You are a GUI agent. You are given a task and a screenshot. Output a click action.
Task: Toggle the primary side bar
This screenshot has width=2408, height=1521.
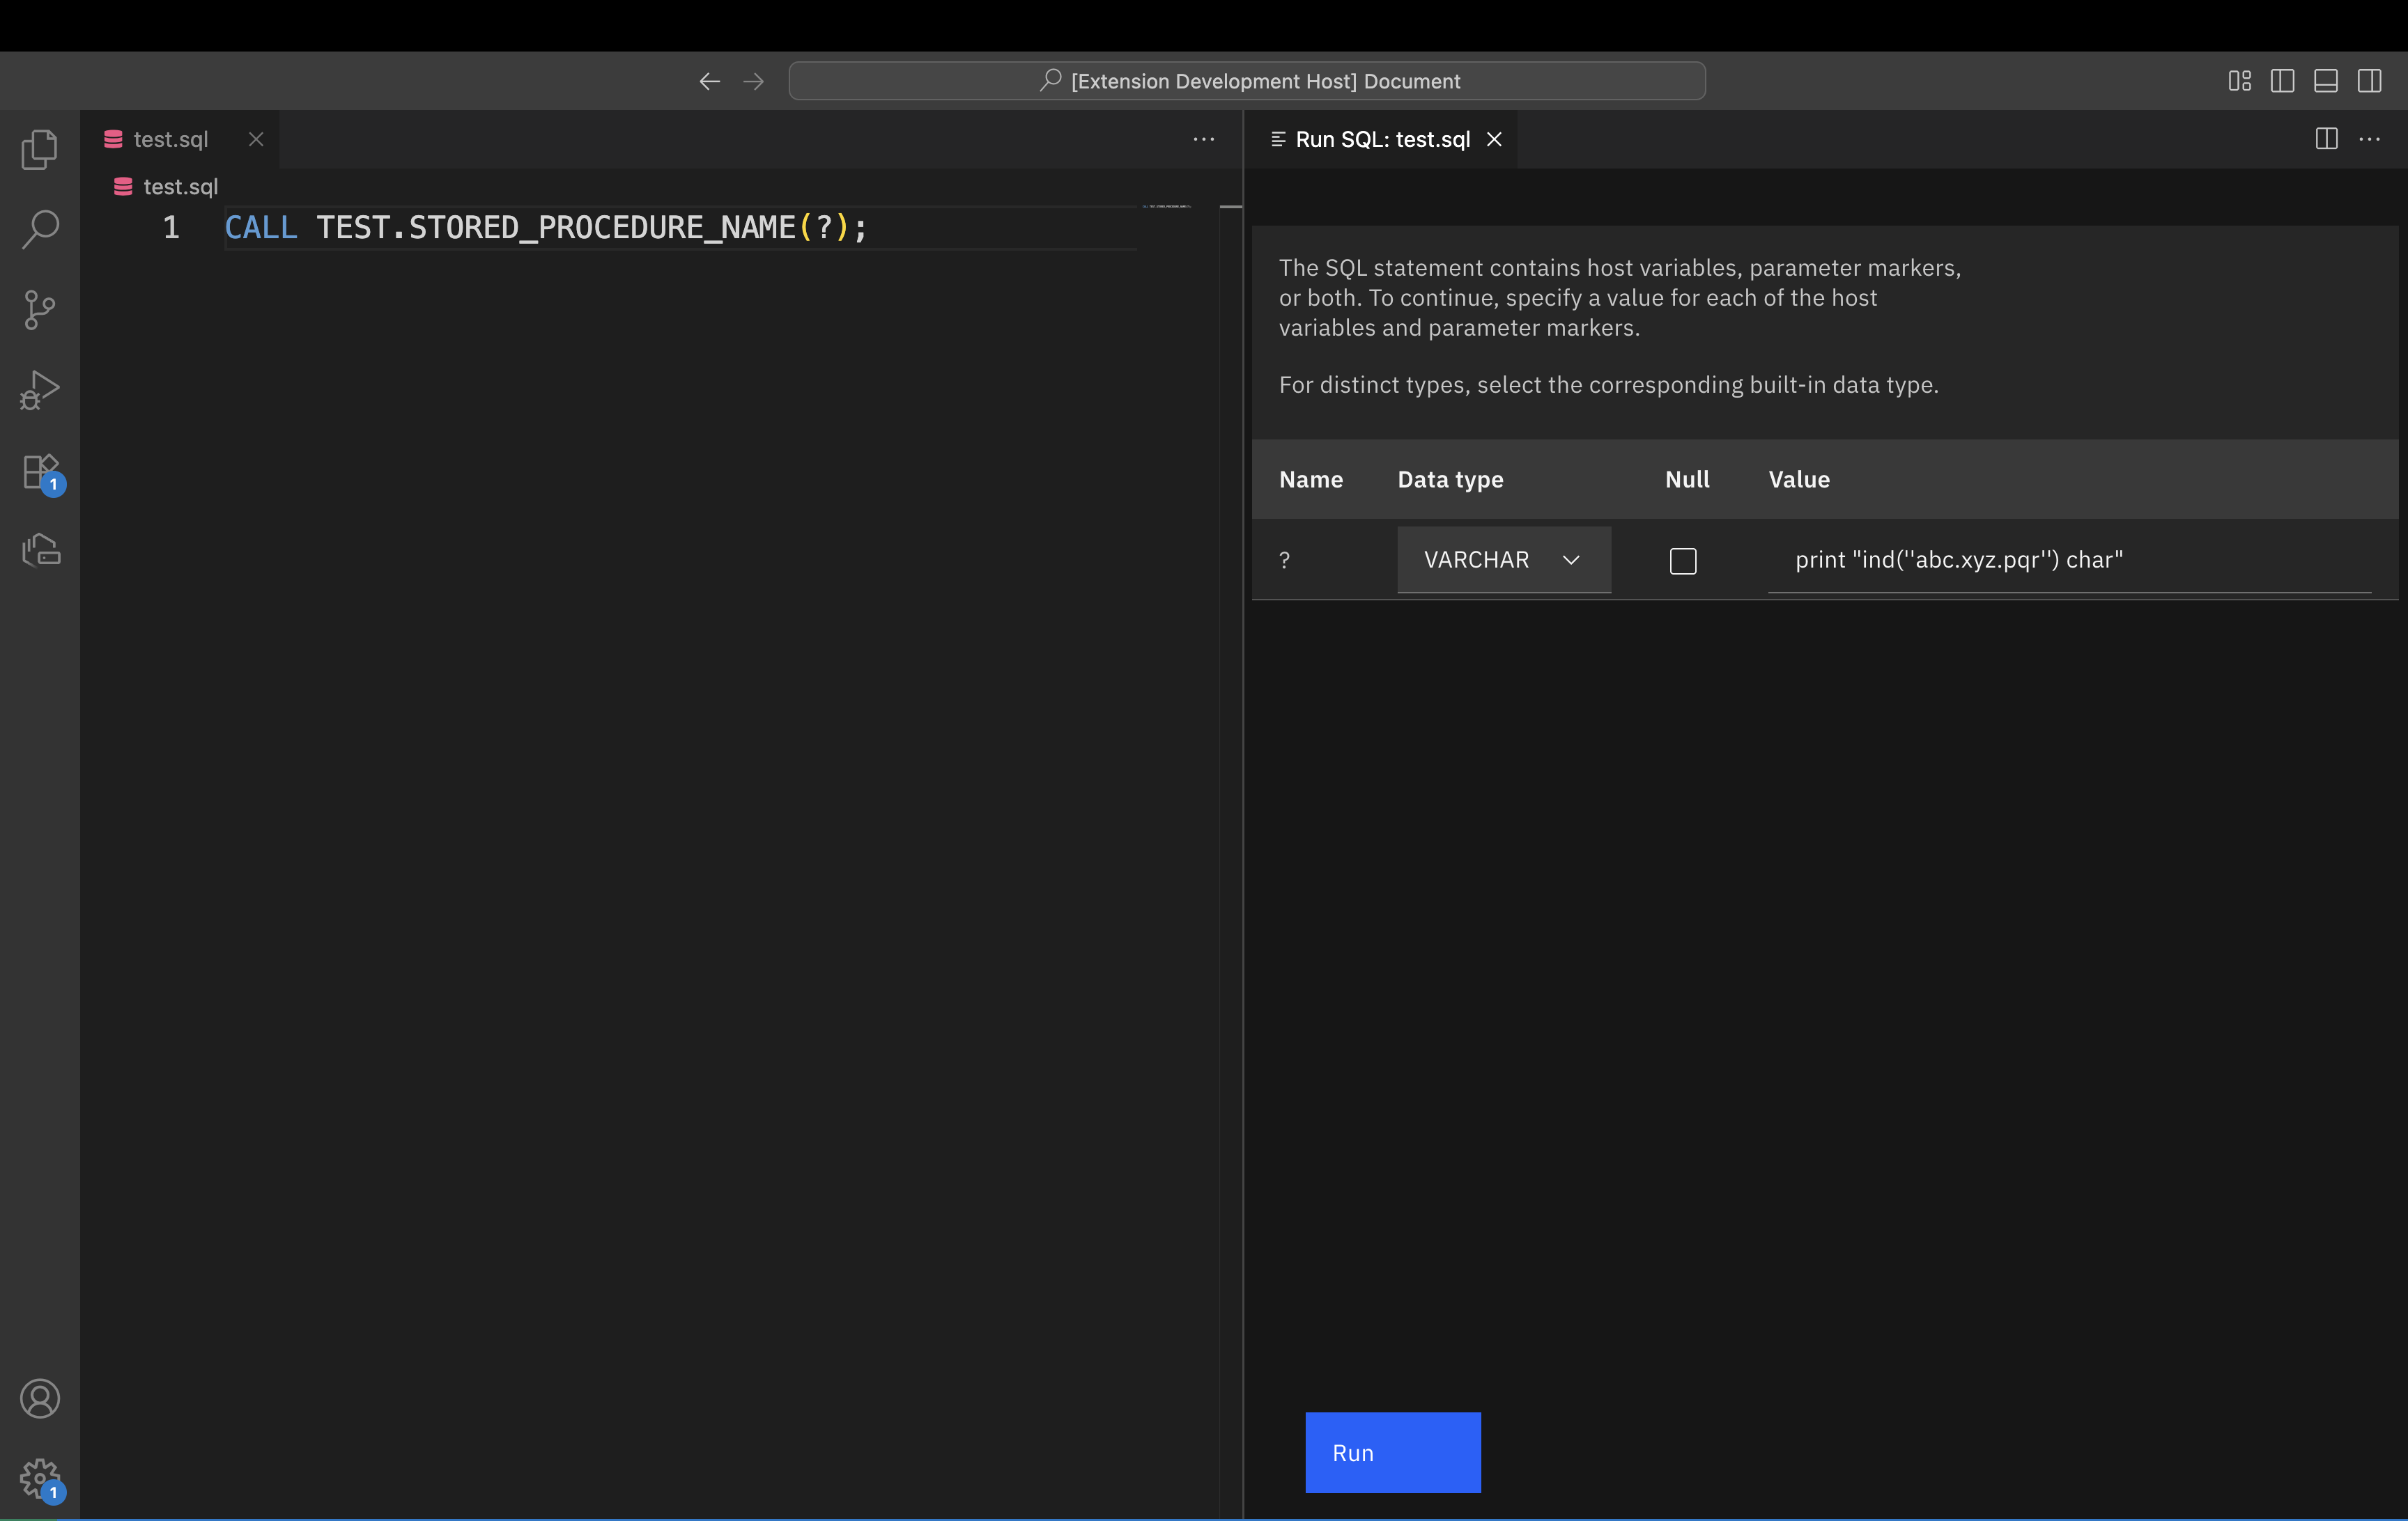pos(2282,81)
